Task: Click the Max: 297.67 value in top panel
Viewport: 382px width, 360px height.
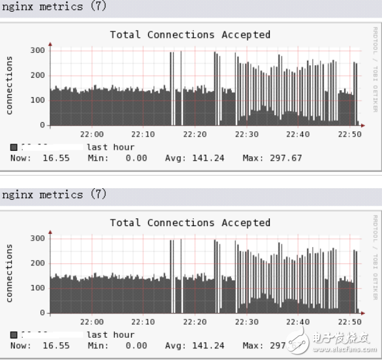Action: (x=272, y=158)
